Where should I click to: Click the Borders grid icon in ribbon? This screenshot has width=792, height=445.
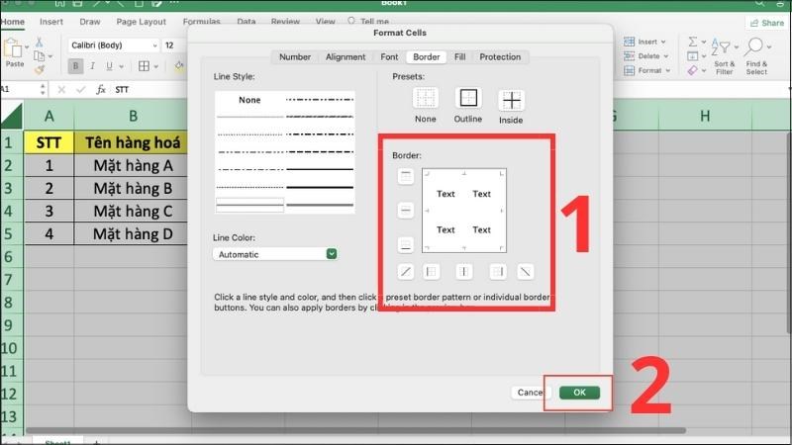[x=144, y=66]
